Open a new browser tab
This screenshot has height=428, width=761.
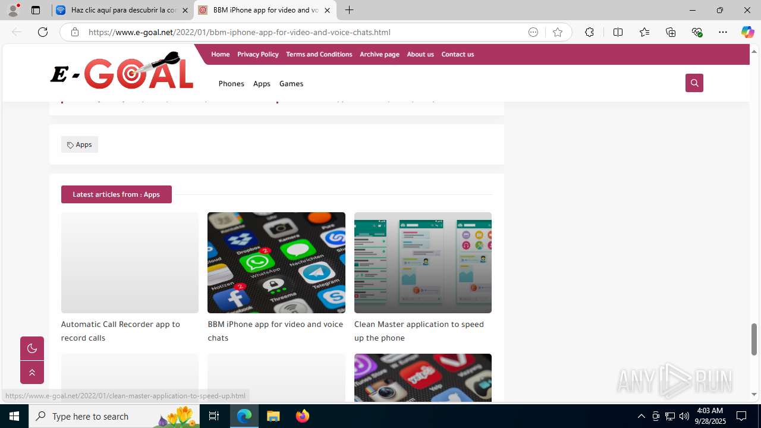click(349, 10)
